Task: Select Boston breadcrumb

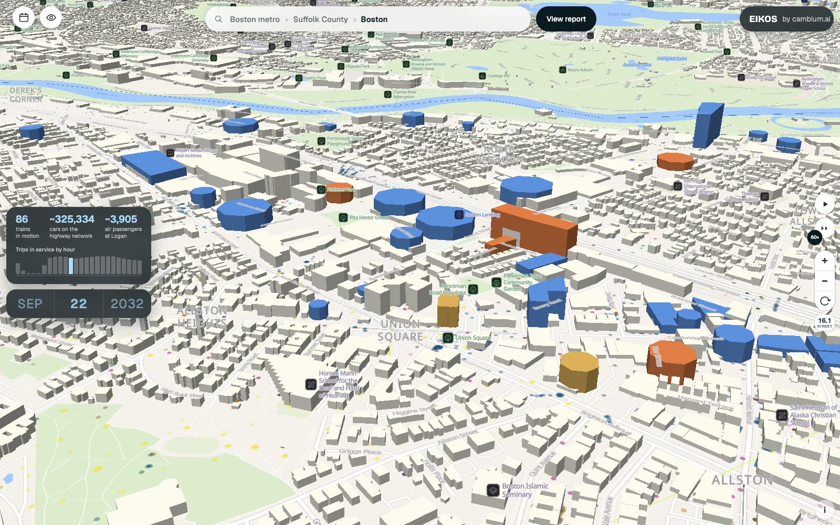Action: coord(374,19)
